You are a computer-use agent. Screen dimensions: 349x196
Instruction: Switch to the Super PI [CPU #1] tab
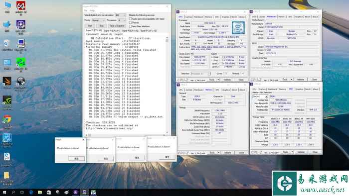[112, 31]
